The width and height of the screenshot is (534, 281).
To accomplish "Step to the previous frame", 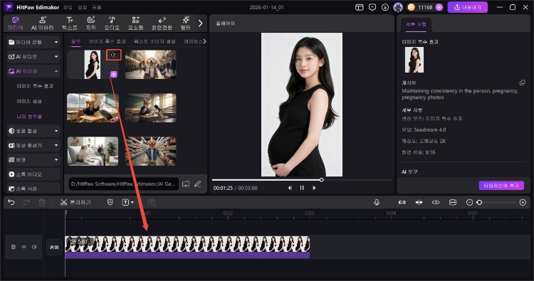I will [290, 188].
